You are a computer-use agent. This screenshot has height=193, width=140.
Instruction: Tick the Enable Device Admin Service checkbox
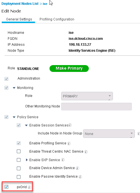pyautogui.click(x=18, y=168)
